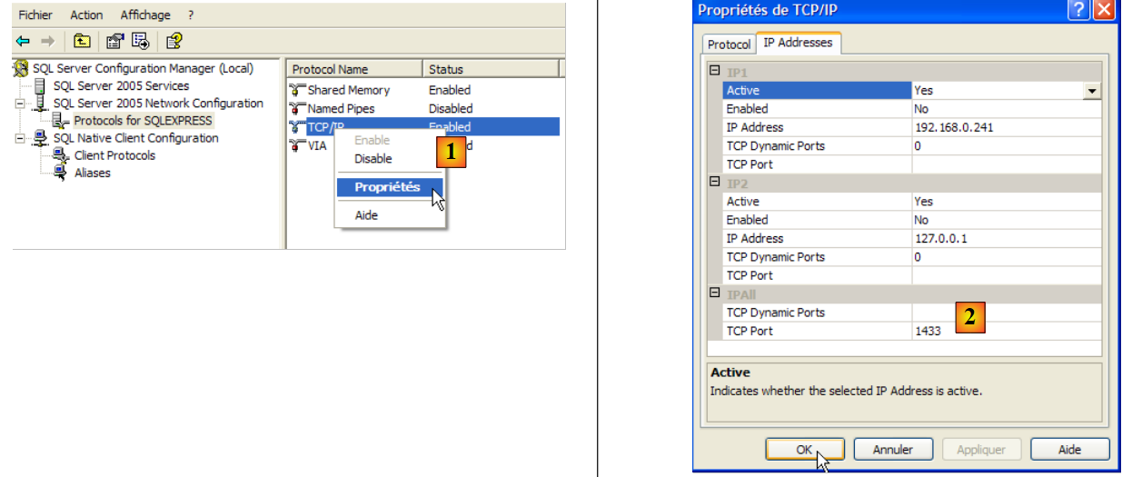
Task: Select the Named Pipes protocol icon
Action: pyautogui.click(x=297, y=109)
